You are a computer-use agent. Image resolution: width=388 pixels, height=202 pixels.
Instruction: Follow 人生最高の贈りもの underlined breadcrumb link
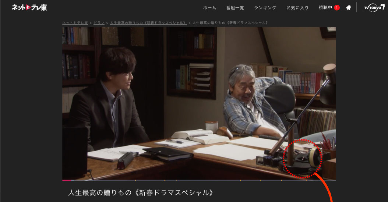point(148,23)
